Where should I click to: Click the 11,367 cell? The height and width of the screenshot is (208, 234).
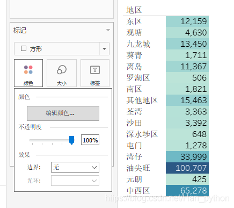point(187,67)
